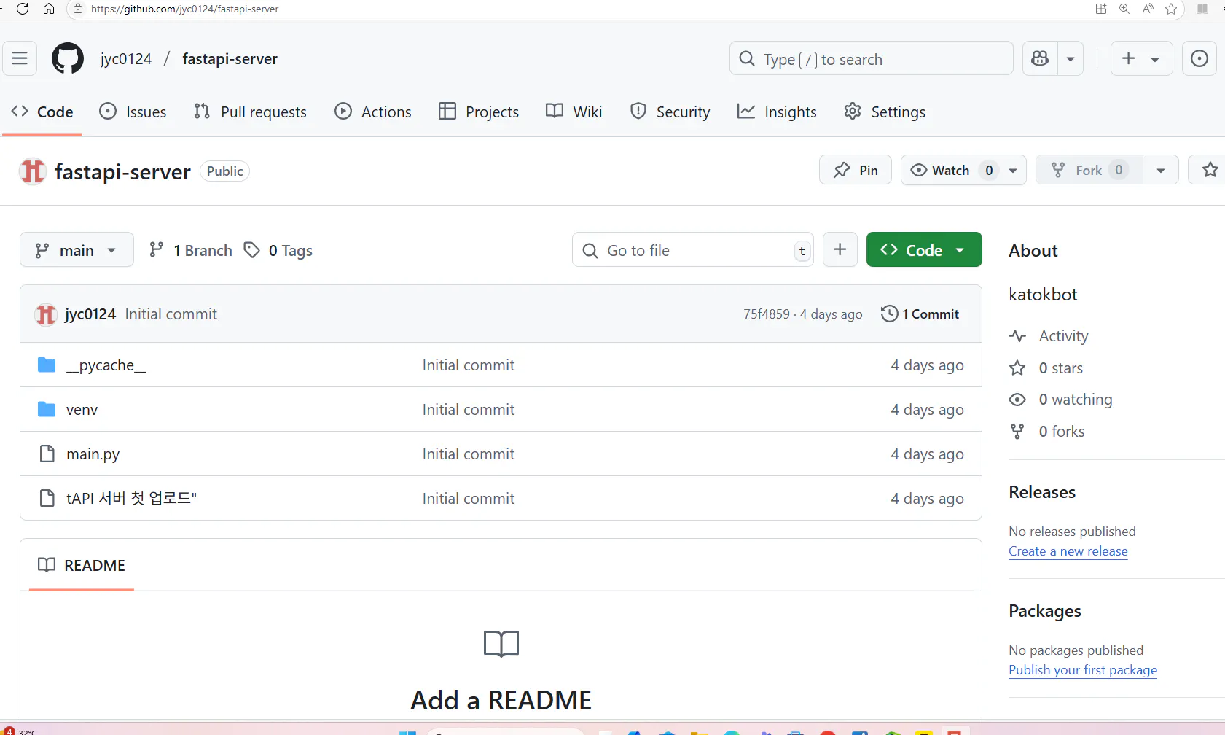This screenshot has height=735, width=1225.
Task: Click the GitHub Octocat logo
Action: click(68, 58)
